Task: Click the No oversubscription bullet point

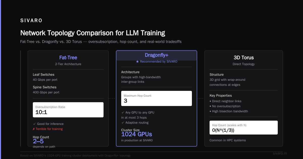Action: [x=225, y=106]
